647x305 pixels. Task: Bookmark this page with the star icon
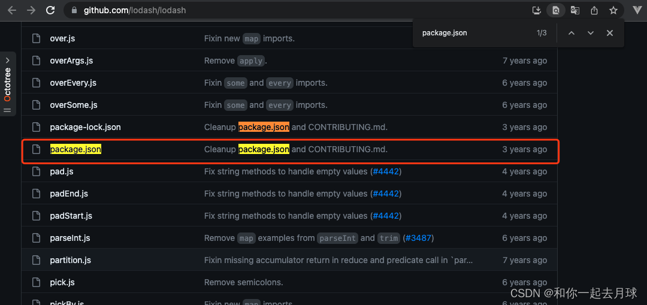pos(613,10)
